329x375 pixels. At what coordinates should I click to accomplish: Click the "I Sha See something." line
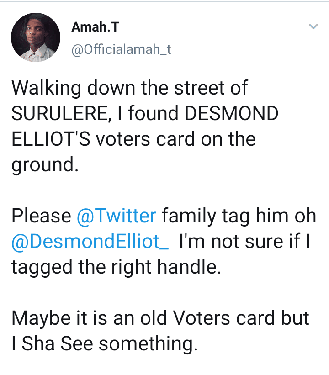[104, 344]
